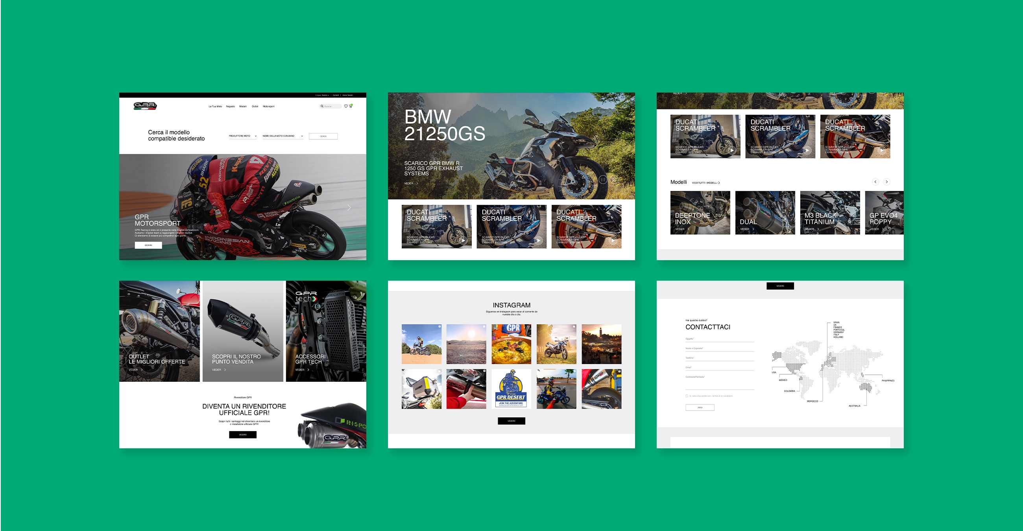This screenshot has width=1023, height=531.
Task: Click the MEXICO label on the map
Action: pos(783,380)
